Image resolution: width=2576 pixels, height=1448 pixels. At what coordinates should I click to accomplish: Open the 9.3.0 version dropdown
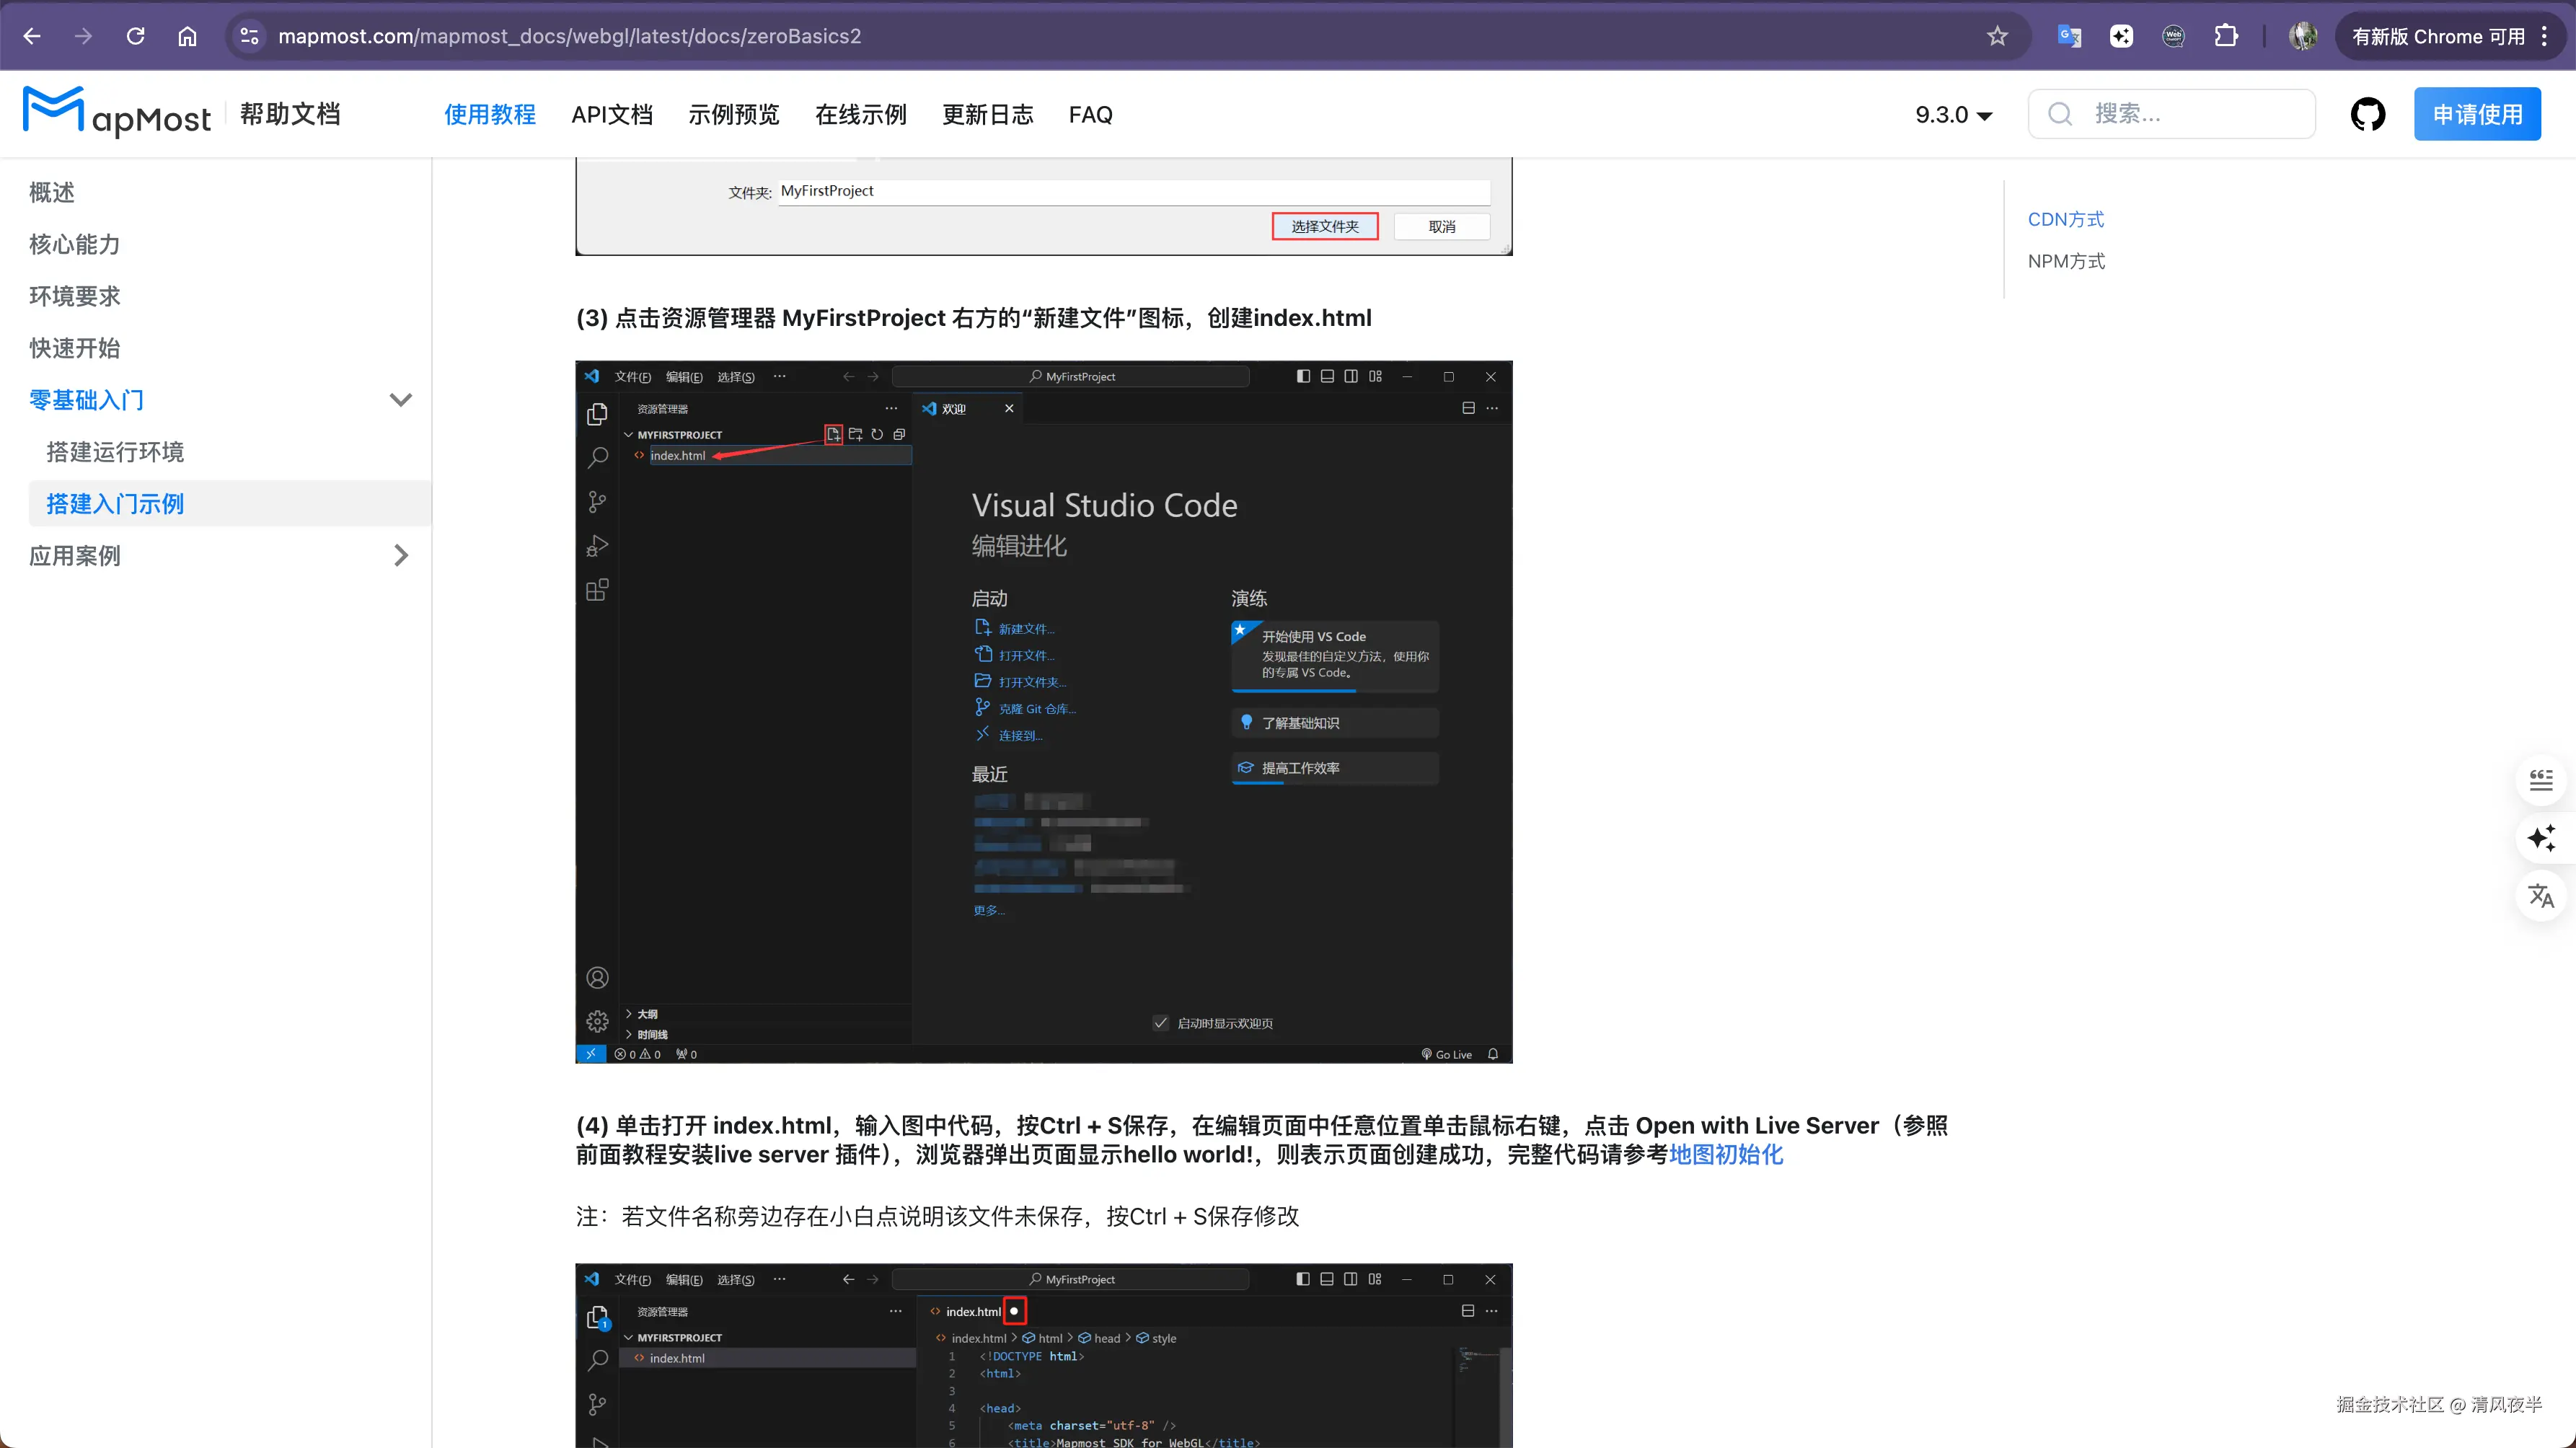tap(1953, 115)
